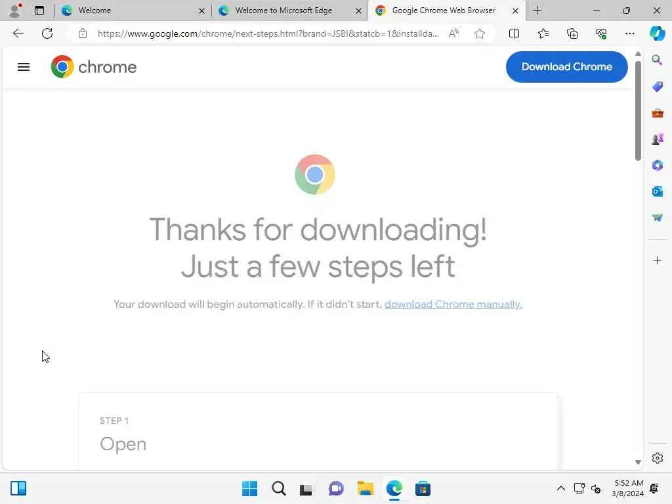Open sidebar Search
This screenshot has height=504, width=672.
point(657,60)
